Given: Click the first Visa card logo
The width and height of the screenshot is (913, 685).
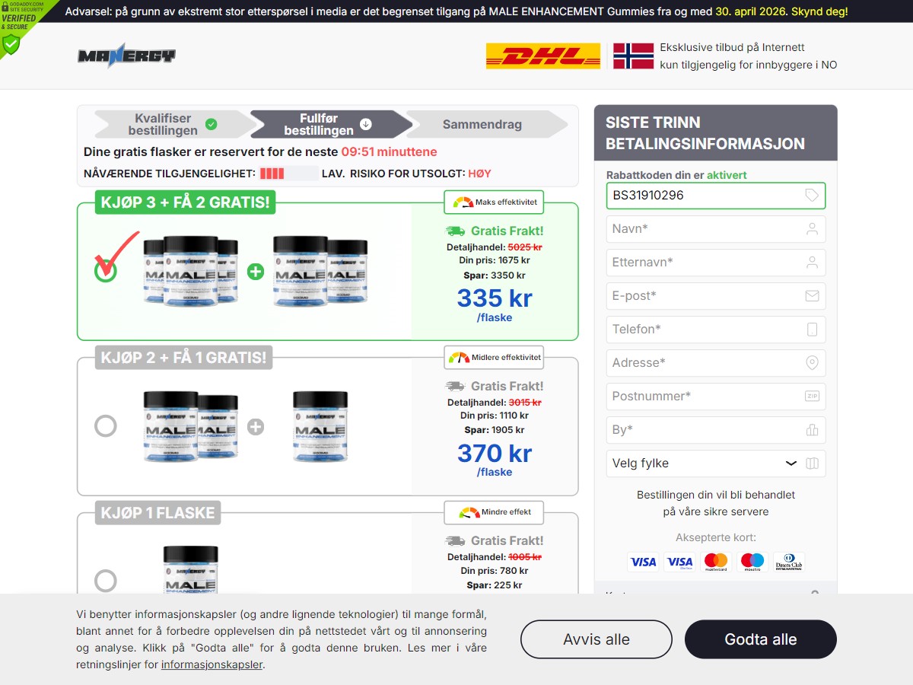Looking at the screenshot, I should [643, 562].
